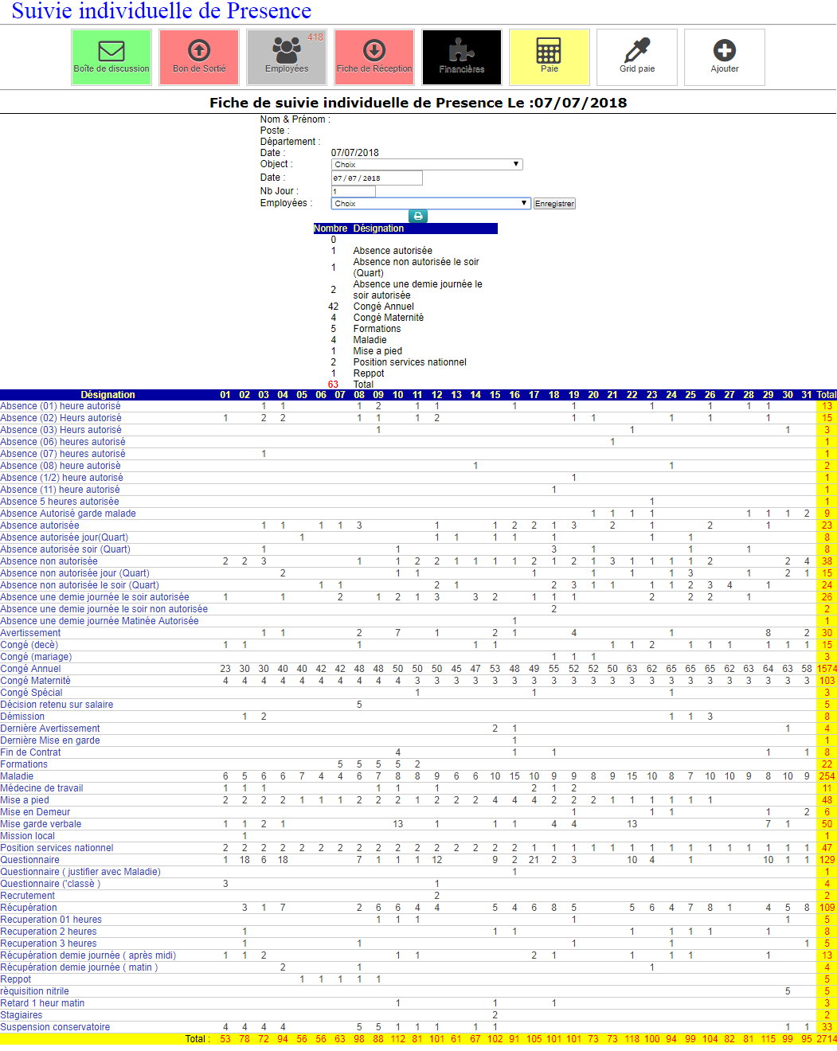This screenshot has width=837, height=1051.
Task: Open the Grid paie dropper tile
Action: pyautogui.click(x=637, y=57)
